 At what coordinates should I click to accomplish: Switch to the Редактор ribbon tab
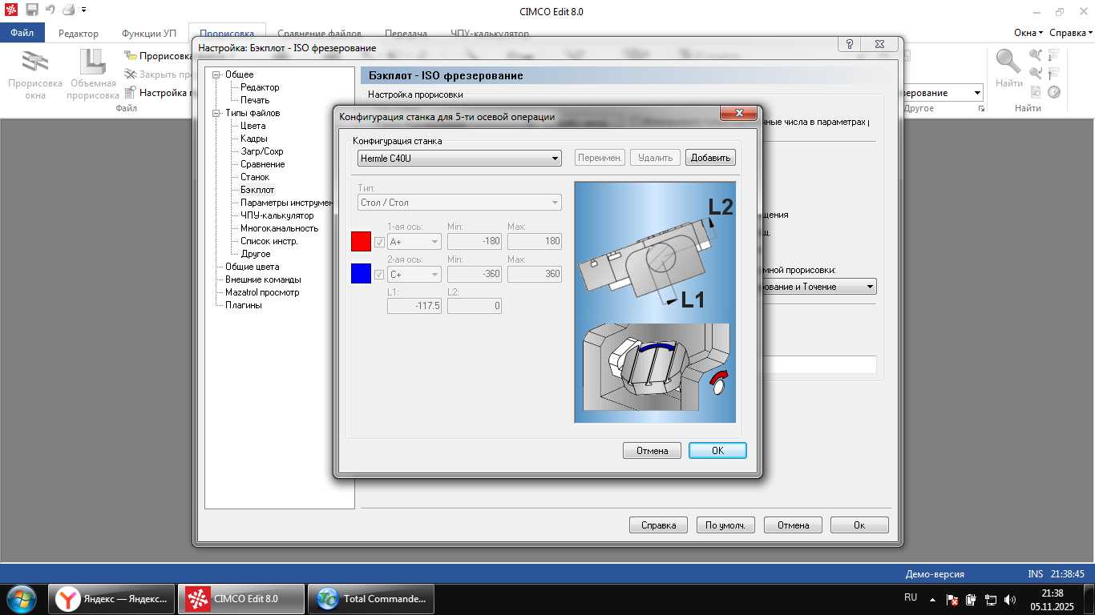point(79,34)
